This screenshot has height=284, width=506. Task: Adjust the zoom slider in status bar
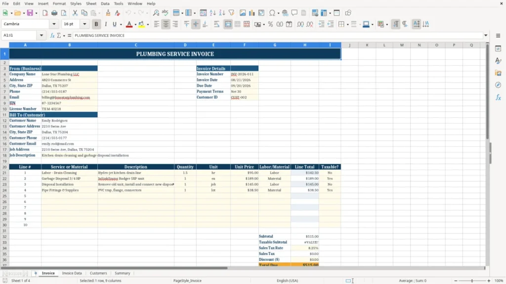click(472, 281)
